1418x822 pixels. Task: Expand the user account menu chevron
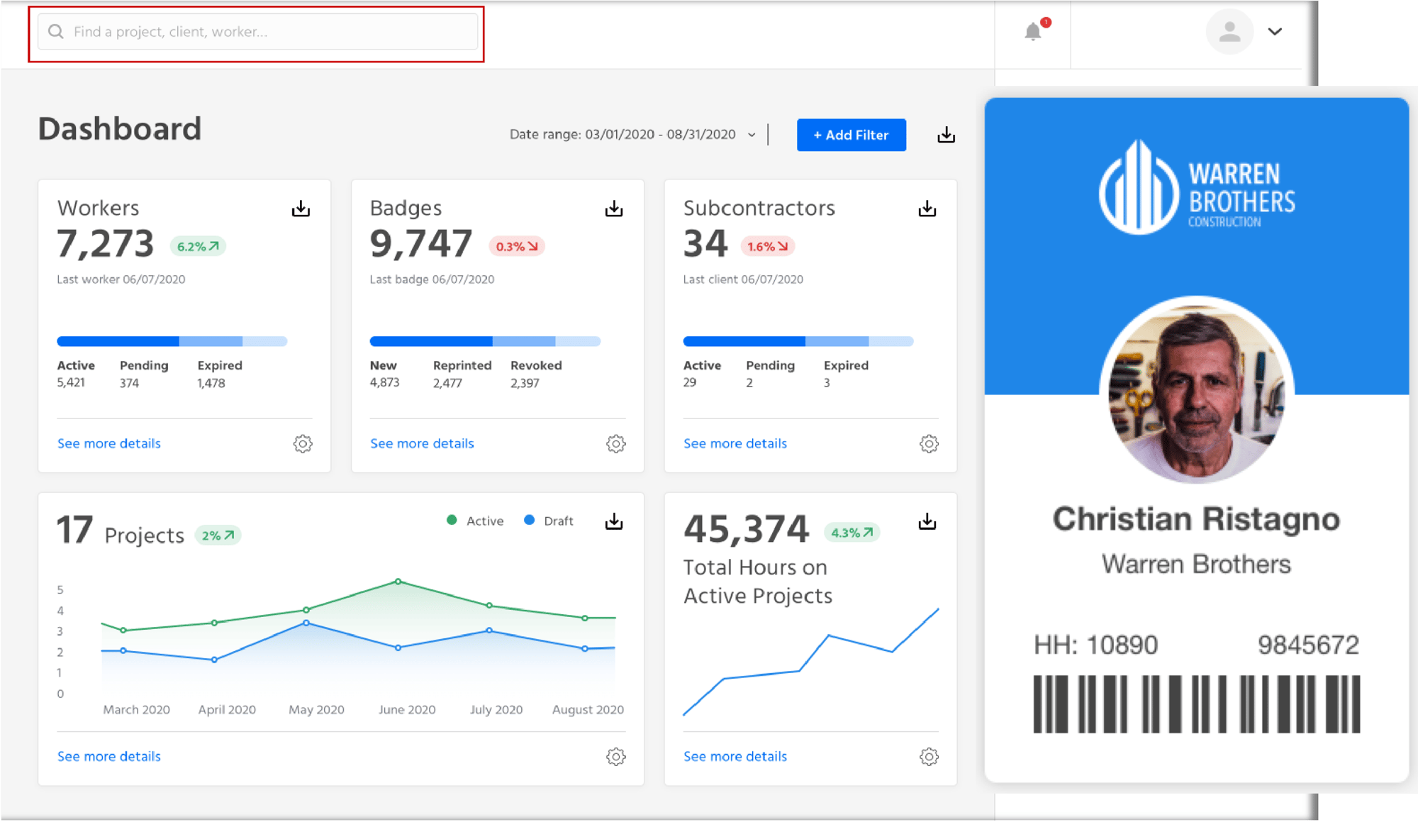(x=1275, y=32)
